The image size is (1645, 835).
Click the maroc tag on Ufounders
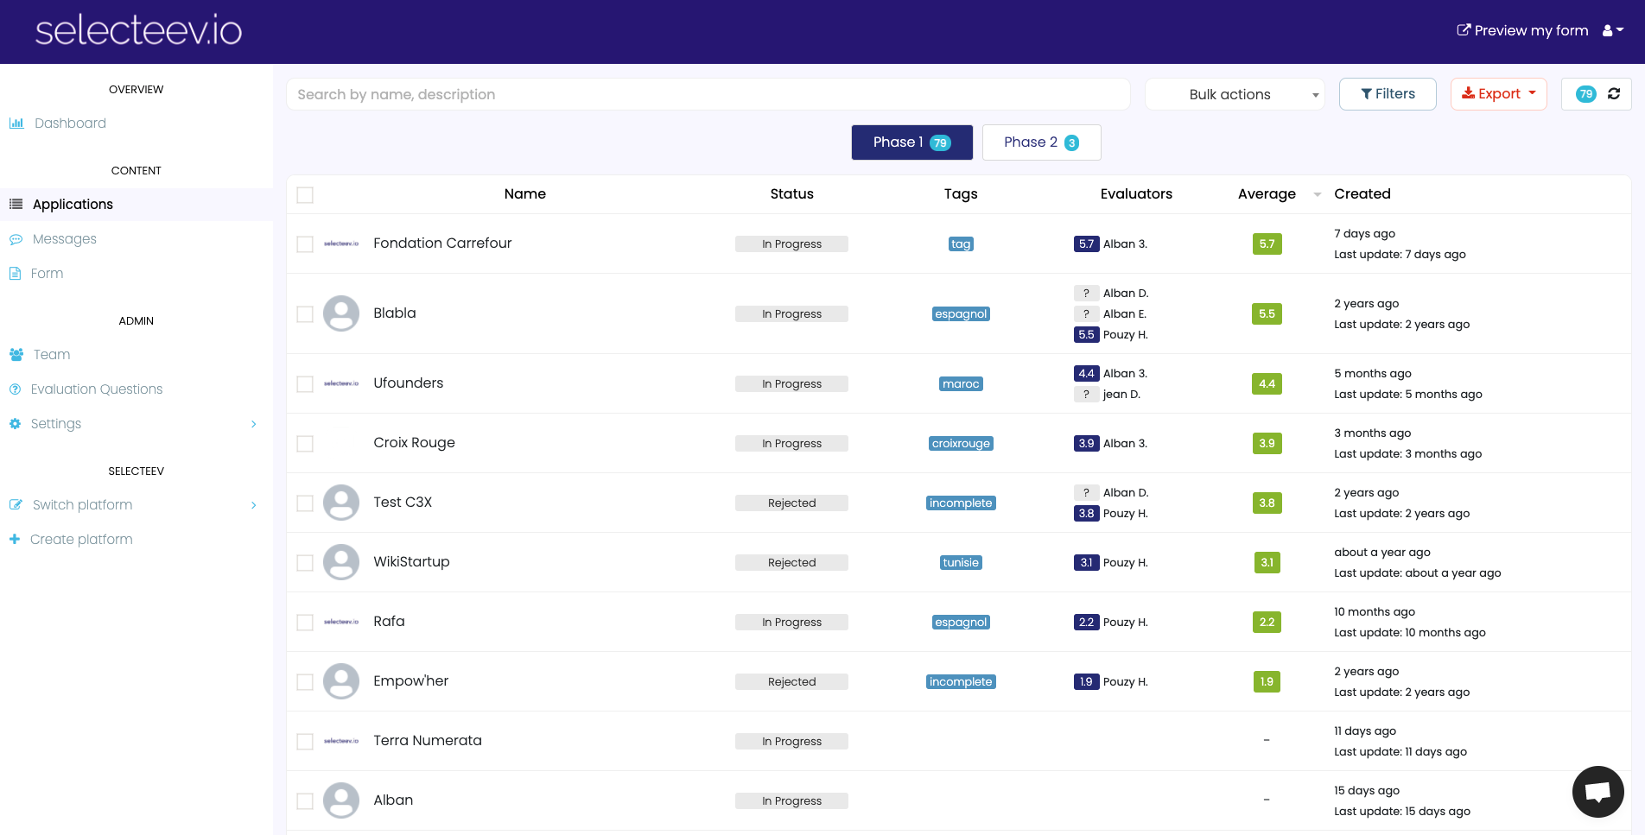(x=961, y=384)
